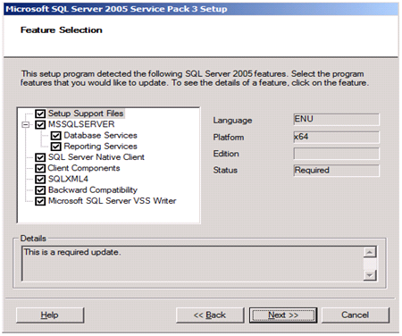This screenshot has width=402, height=336.
Task: Click Details scrollbar up arrow
Action: tap(370, 252)
